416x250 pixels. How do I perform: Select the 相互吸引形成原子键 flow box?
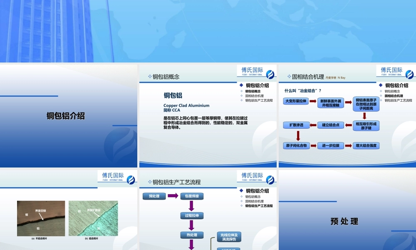tap(366, 126)
